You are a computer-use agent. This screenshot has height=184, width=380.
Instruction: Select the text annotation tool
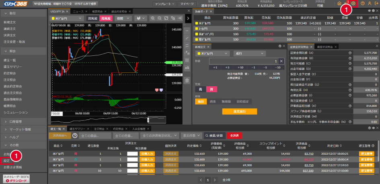[187, 67]
